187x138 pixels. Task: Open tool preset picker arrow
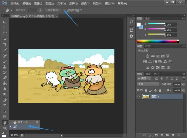point(12,10)
